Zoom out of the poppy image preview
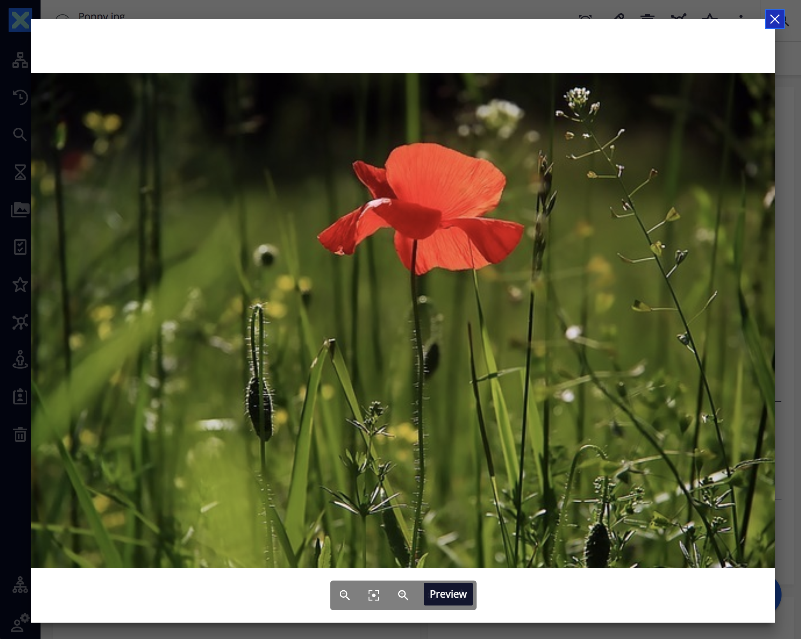 [x=344, y=595]
